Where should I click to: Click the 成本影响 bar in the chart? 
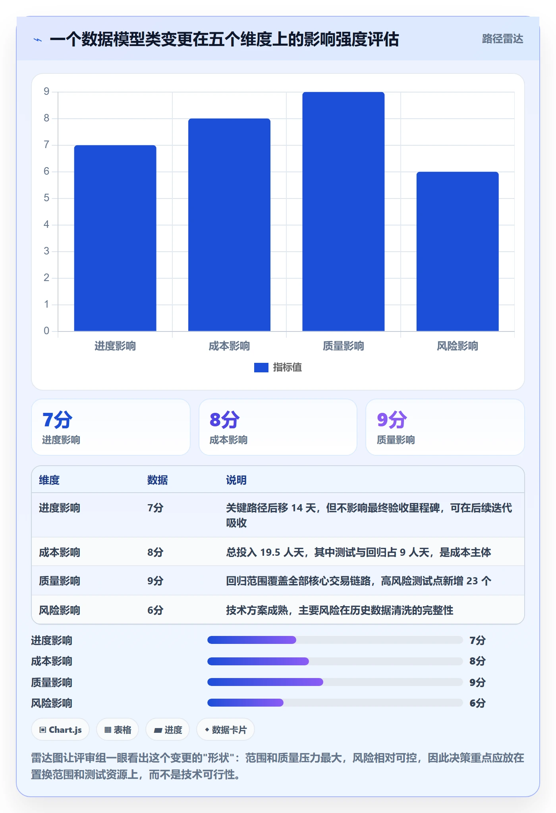229,225
